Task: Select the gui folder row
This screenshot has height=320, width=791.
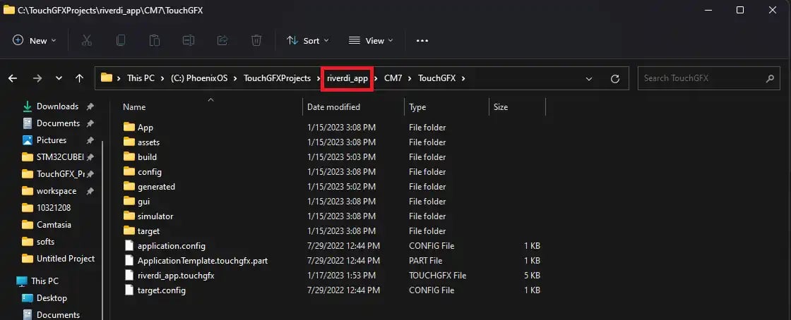Action: tap(333, 202)
